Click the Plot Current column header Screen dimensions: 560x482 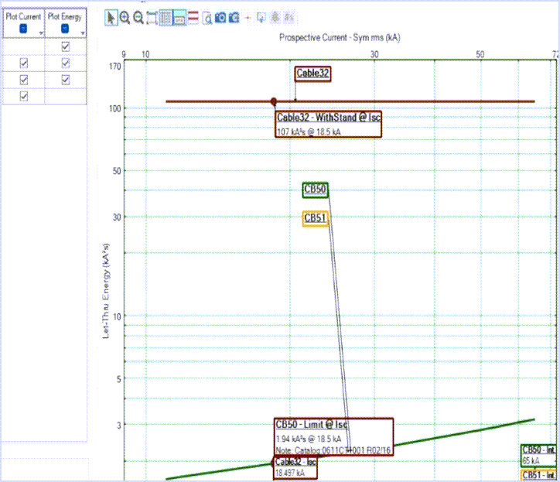pyautogui.click(x=23, y=16)
